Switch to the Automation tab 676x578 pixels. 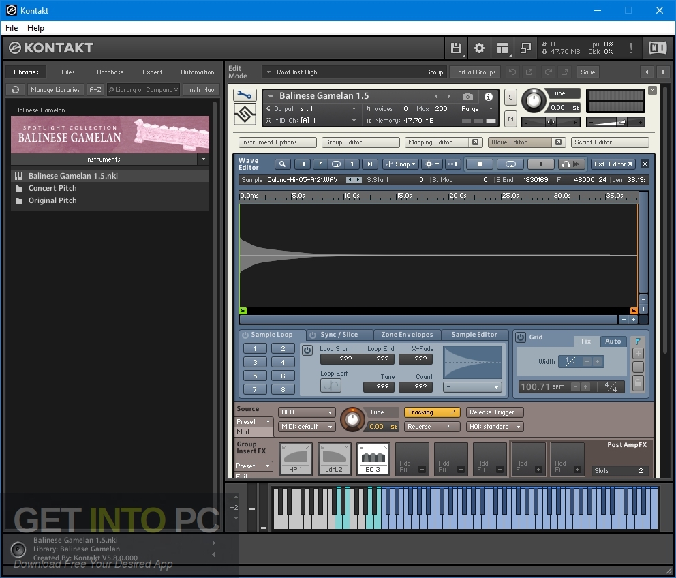point(198,72)
